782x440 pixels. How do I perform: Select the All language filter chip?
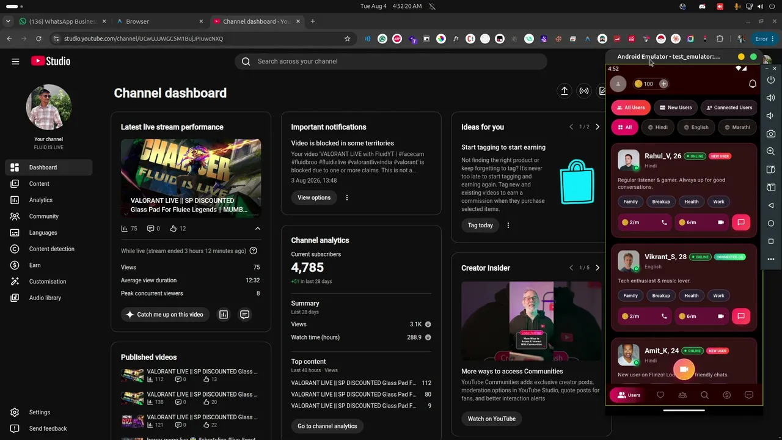click(x=624, y=127)
